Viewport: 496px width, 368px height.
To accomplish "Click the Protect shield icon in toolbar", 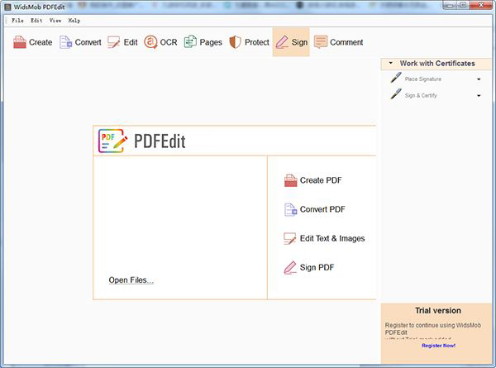I will pyautogui.click(x=235, y=42).
